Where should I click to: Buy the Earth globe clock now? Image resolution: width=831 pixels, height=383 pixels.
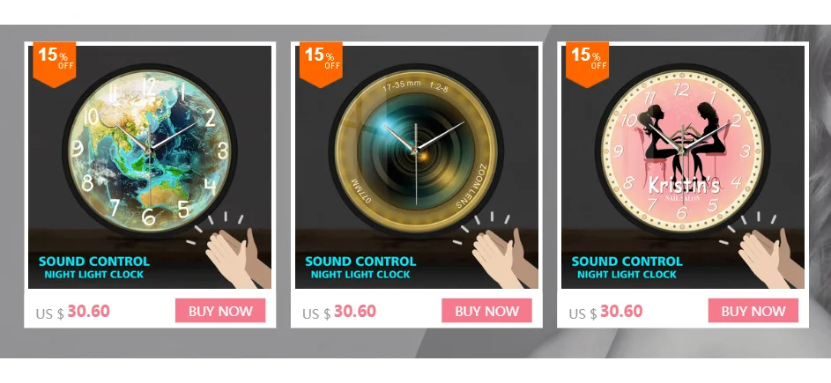[x=220, y=311]
